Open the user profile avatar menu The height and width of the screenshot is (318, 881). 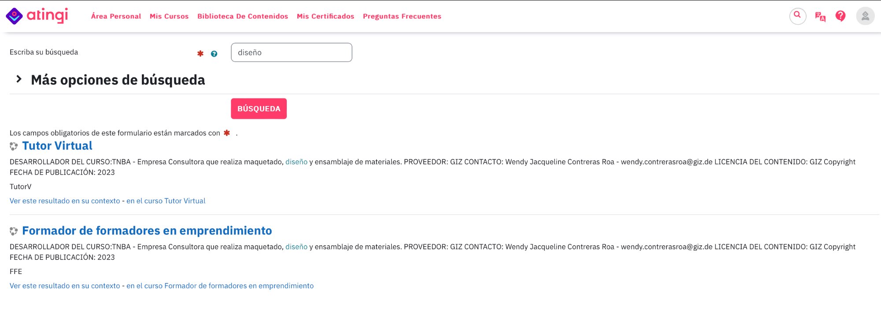click(x=865, y=16)
